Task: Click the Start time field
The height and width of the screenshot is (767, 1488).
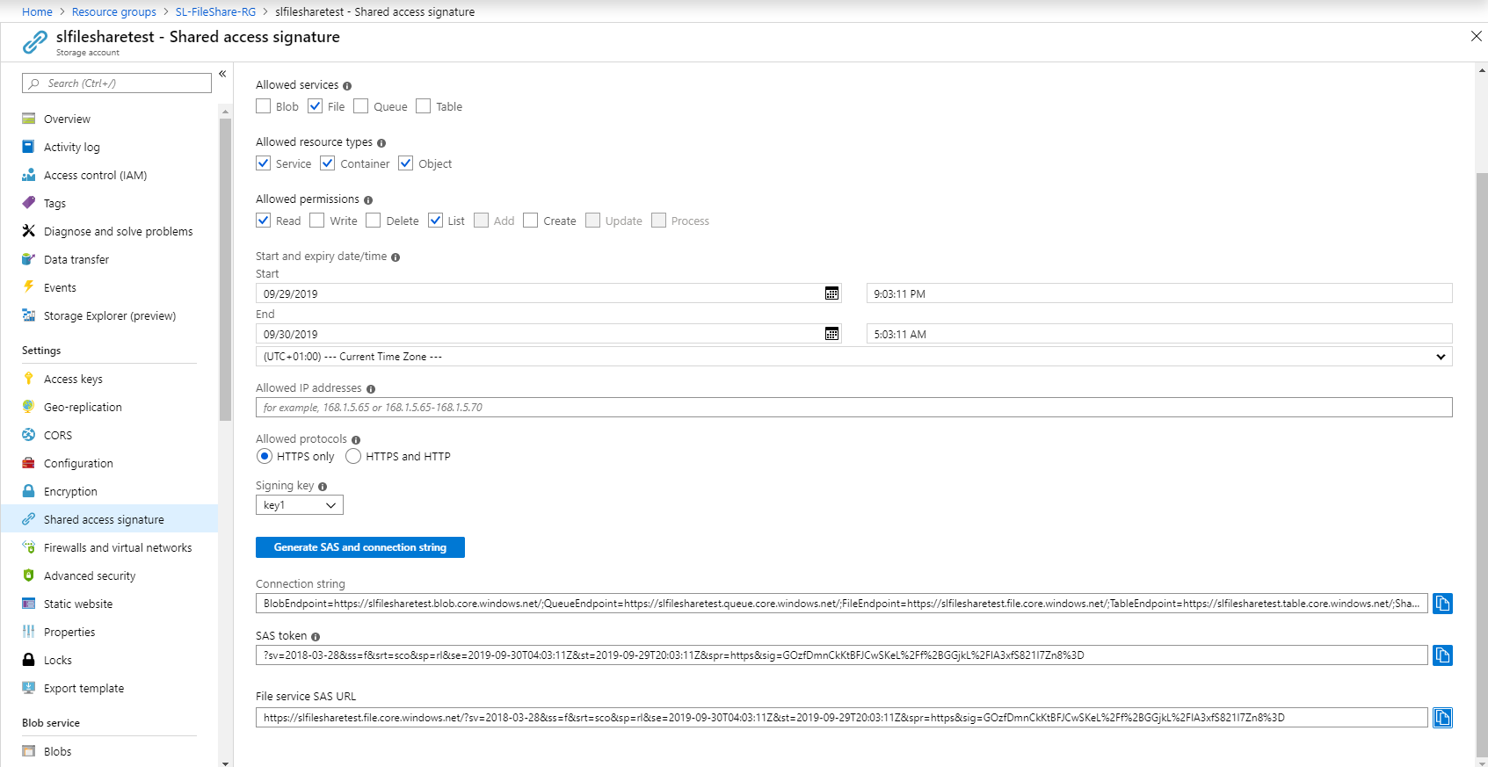Action: tap(1159, 293)
